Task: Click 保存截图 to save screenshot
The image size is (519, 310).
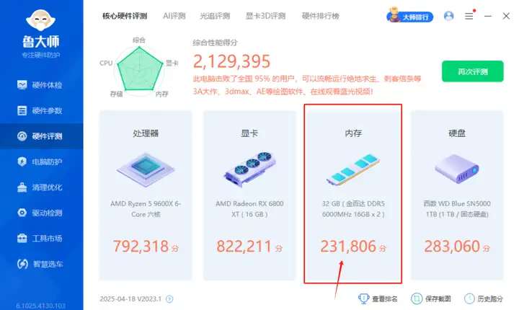Action: pos(431,298)
